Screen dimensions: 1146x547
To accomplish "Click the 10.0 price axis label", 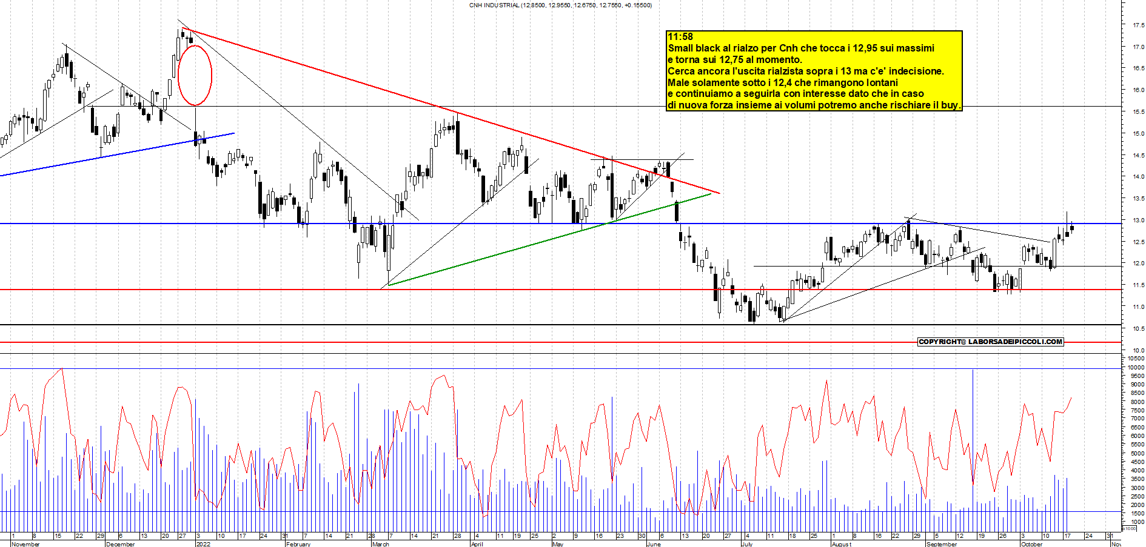I will tap(1138, 351).
